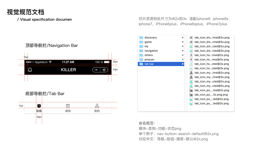Screen dimensions: 272x153
Task: Click green person icon of tab_icon_my...cted@2x.png
Action: tap(191, 82)
